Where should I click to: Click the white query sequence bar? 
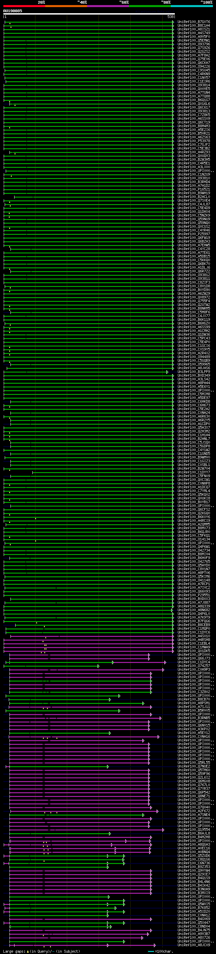pos(89,14)
